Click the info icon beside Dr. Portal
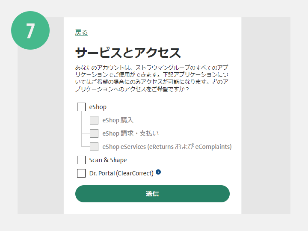 pos(158,172)
